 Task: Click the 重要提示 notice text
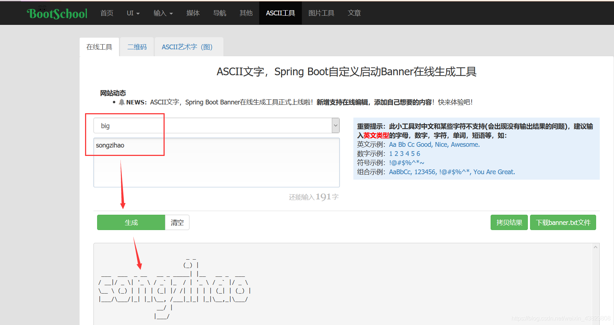(x=475, y=131)
